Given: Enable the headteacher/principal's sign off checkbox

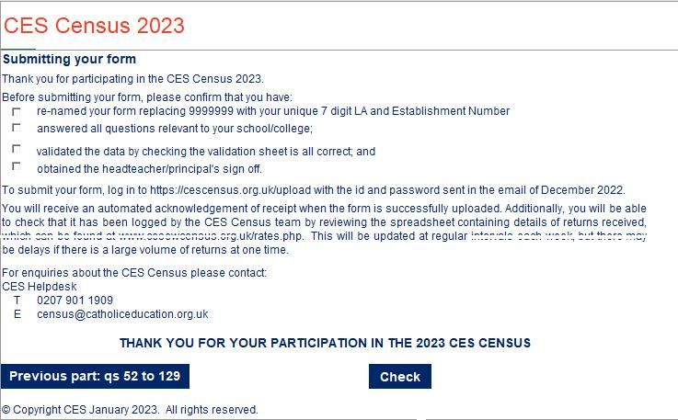Looking at the screenshot, I should click(x=16, y=166).
